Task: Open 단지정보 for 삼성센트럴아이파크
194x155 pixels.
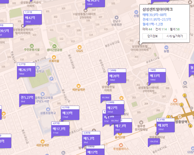Action: pyautogui.click(x=152, y=36)
